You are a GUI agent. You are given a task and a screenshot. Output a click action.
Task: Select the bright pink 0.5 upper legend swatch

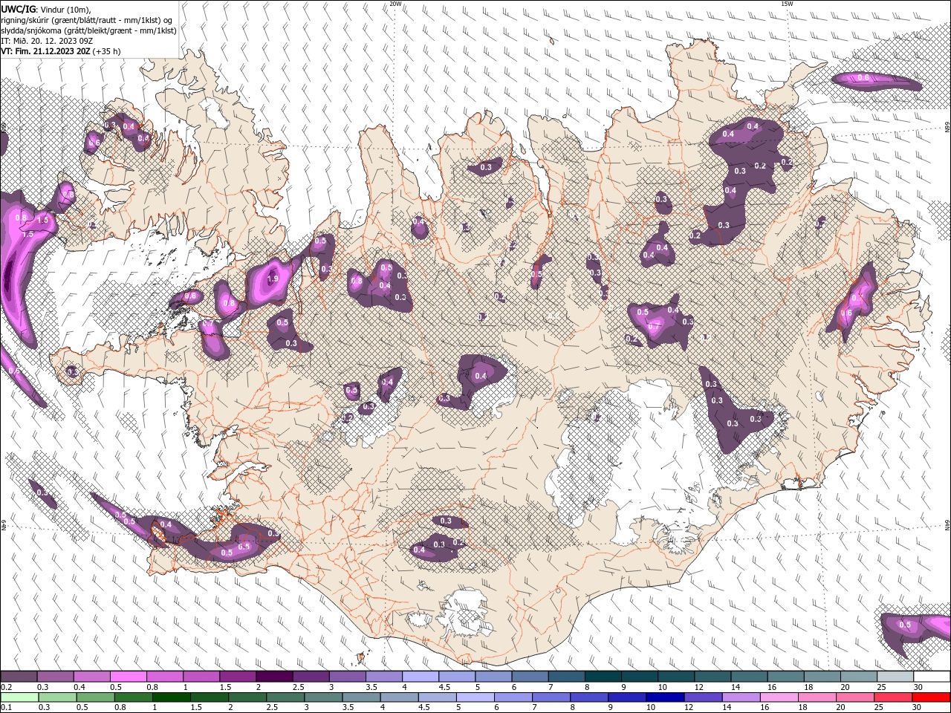128,677
